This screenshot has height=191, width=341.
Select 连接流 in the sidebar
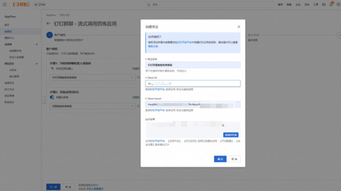(x=8, y=32)
